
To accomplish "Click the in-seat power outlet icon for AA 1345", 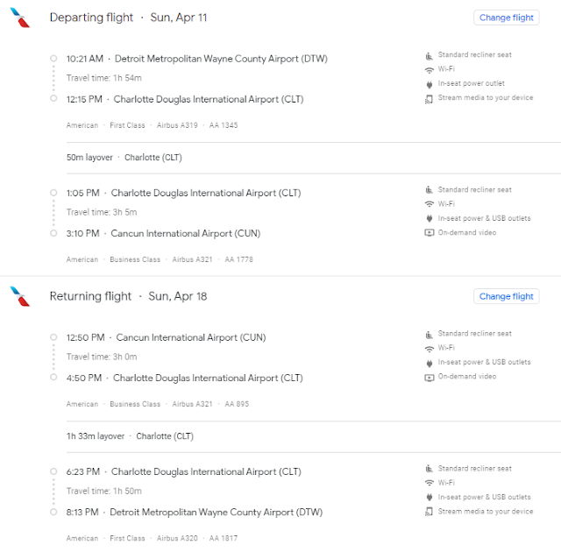I will 429,84.
